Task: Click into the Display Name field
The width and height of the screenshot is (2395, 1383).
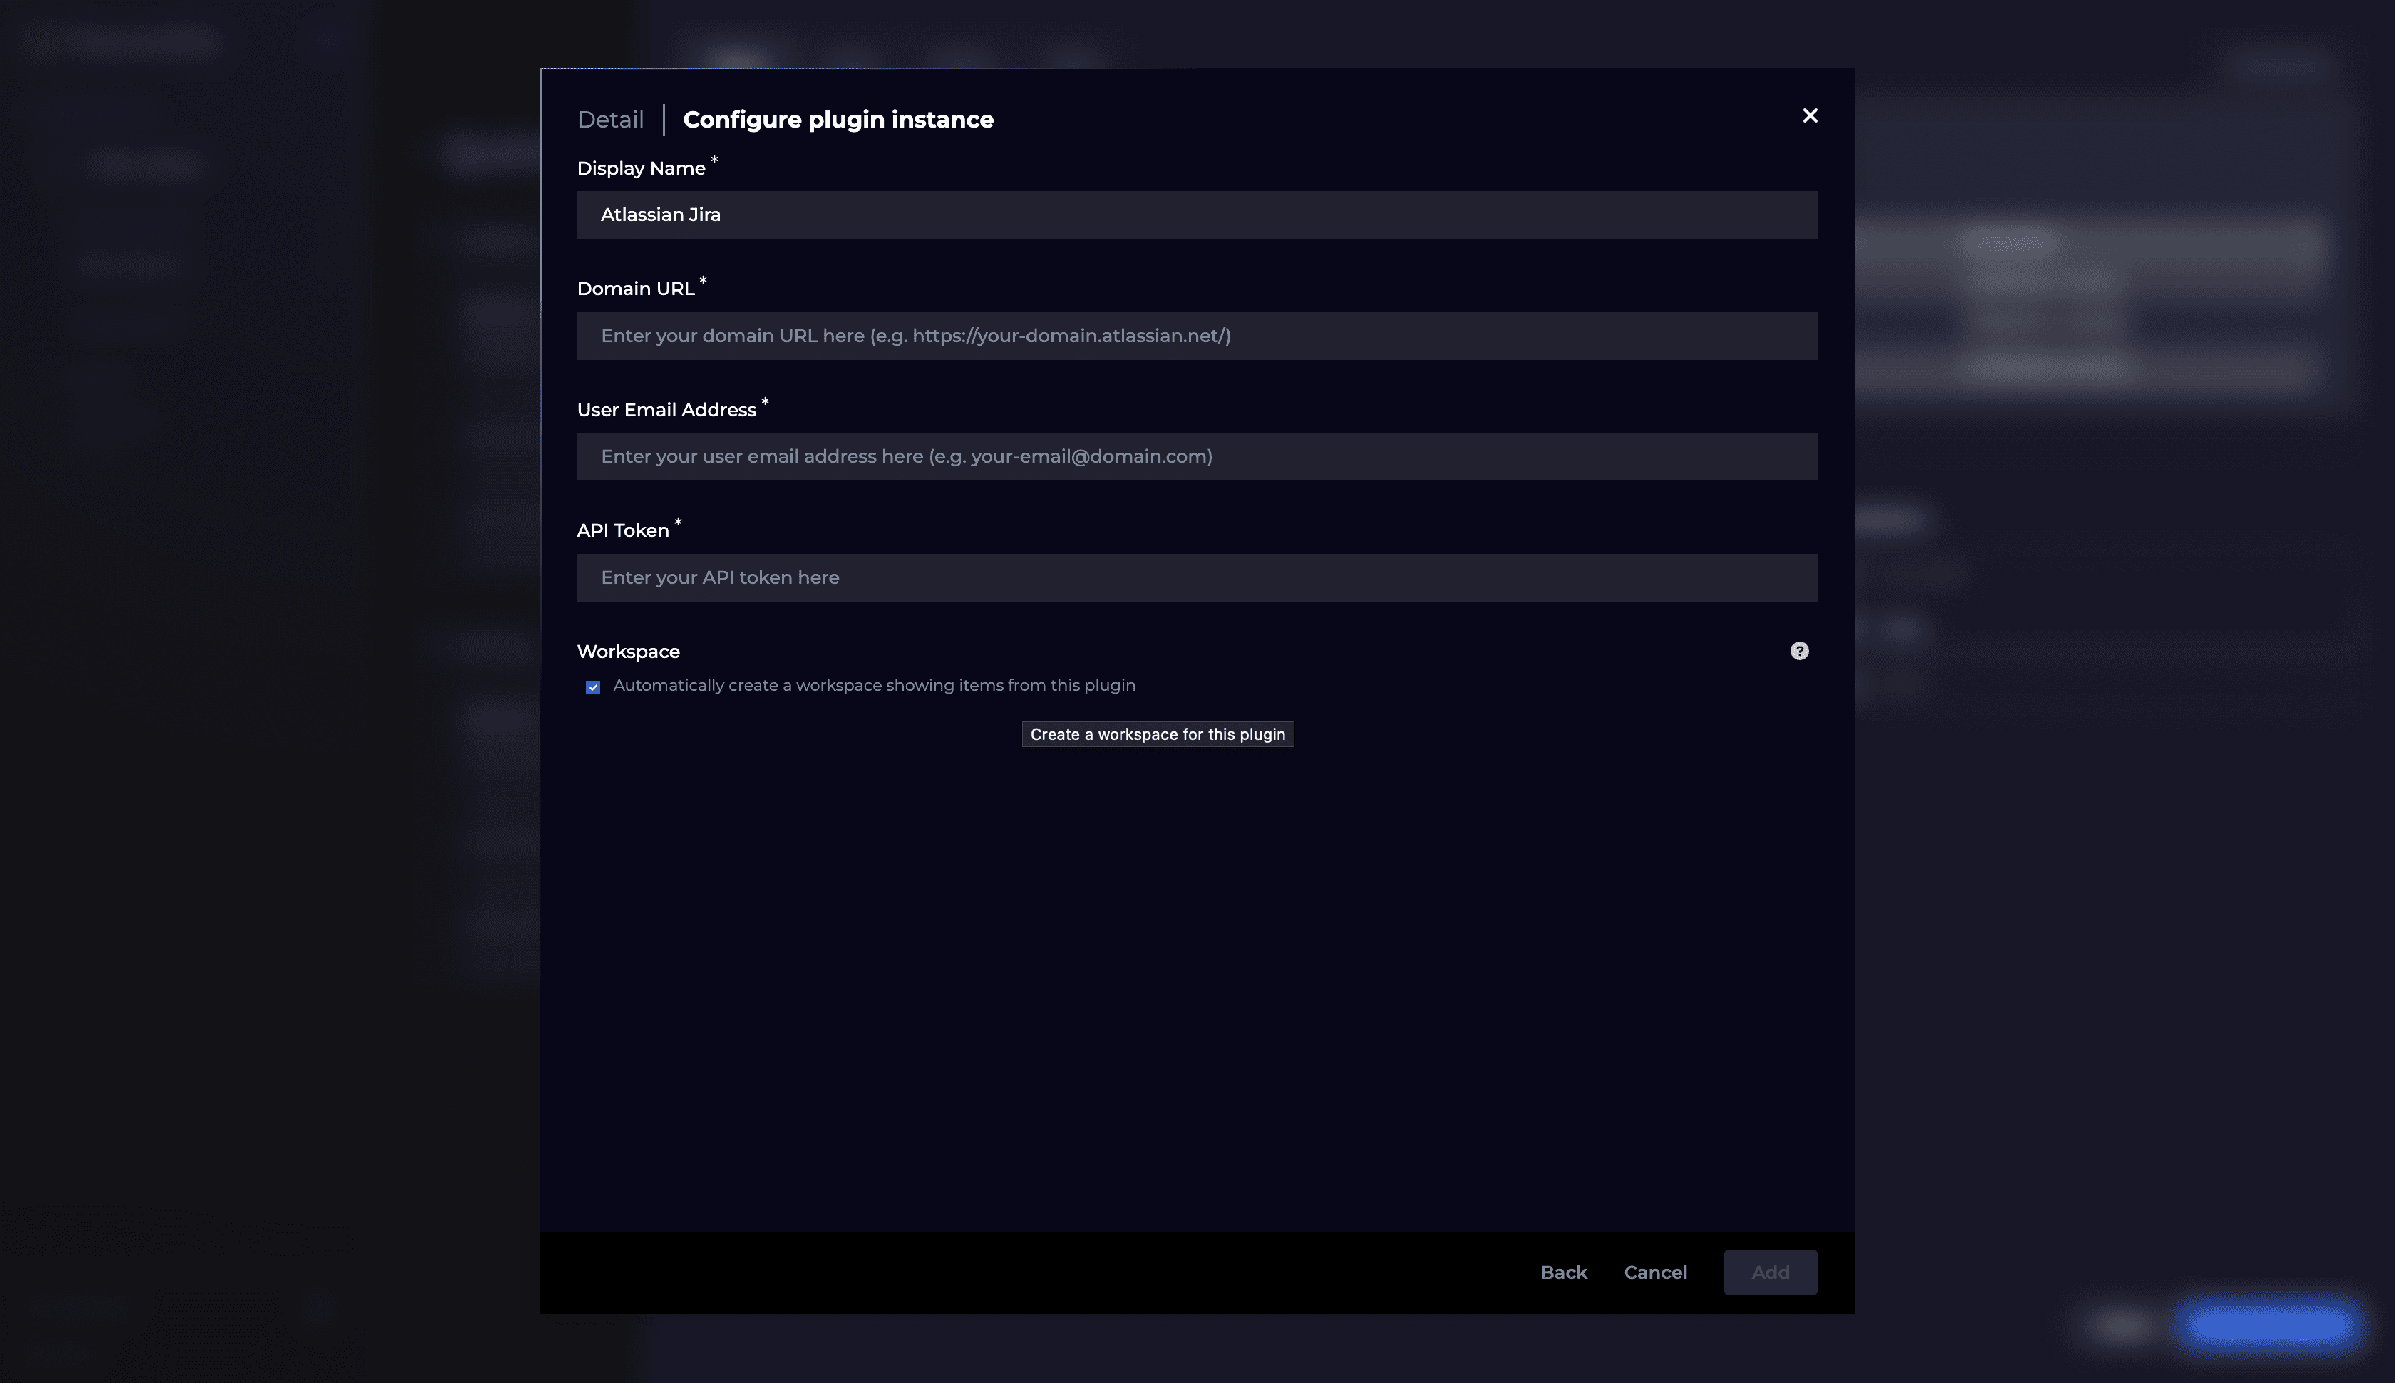Action: click(x=1197, y=215)
